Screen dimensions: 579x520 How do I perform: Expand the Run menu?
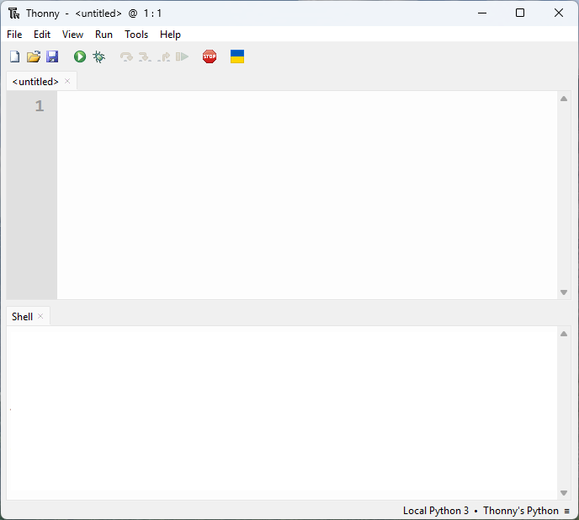104,35
